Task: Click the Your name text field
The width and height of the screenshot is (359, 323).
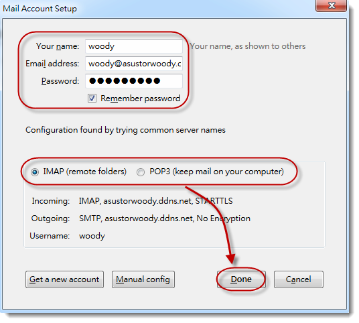Action: [x=134, y=46]
